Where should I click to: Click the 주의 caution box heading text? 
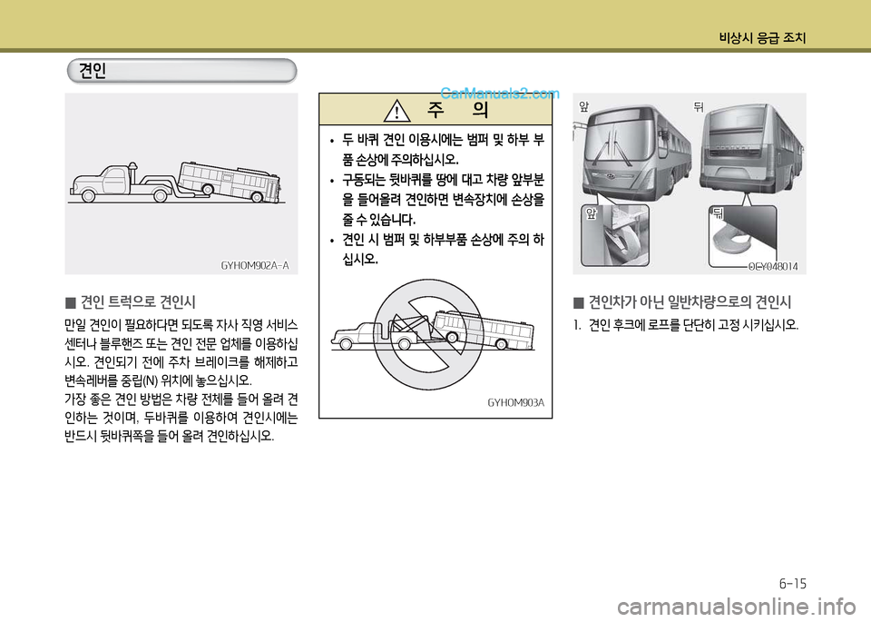click(x=458, y=112)
